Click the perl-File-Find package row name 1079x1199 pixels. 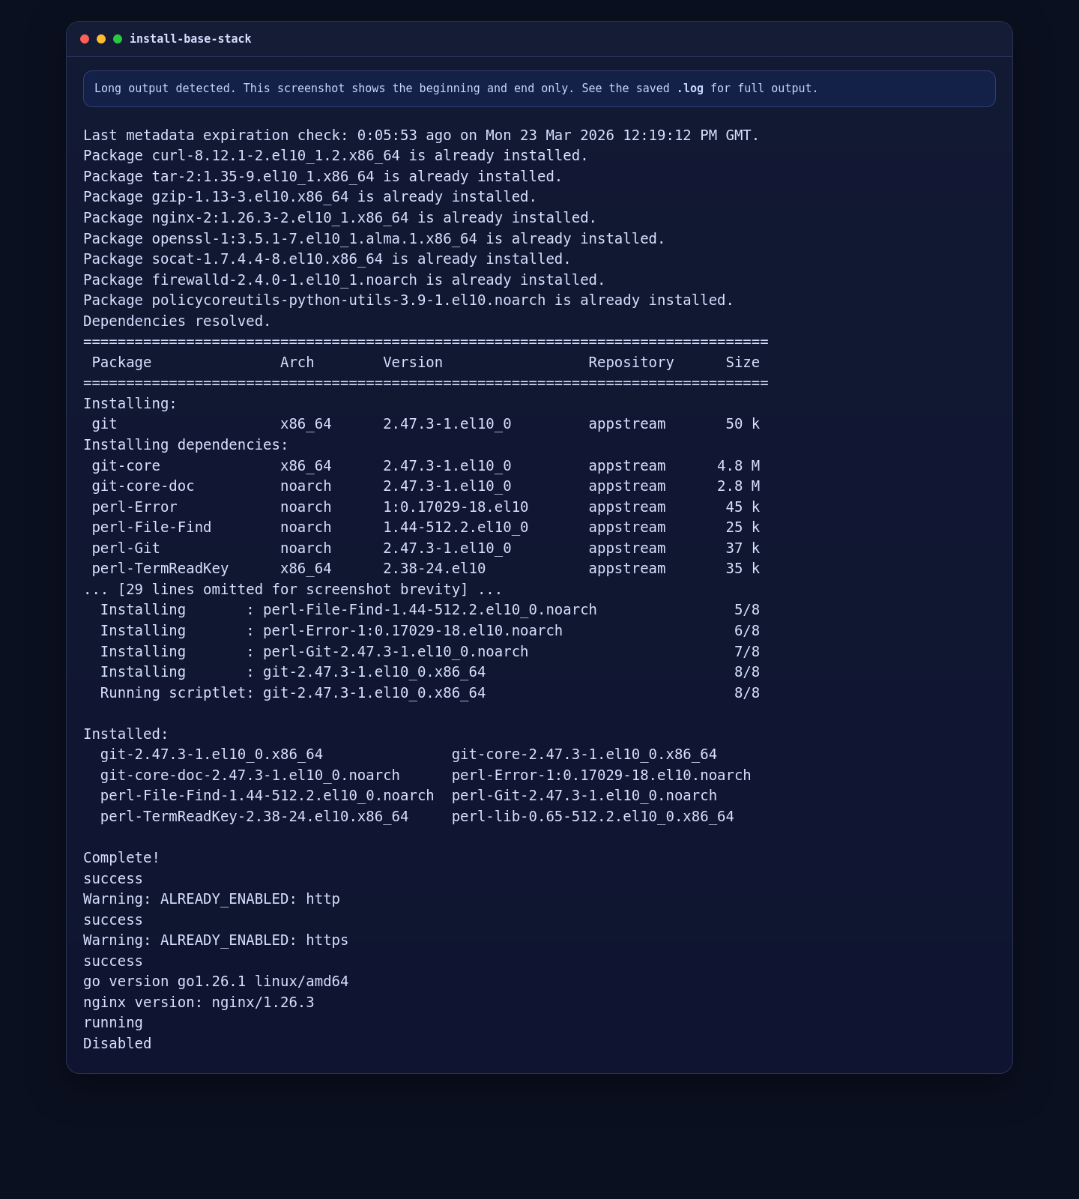point(151,528)
